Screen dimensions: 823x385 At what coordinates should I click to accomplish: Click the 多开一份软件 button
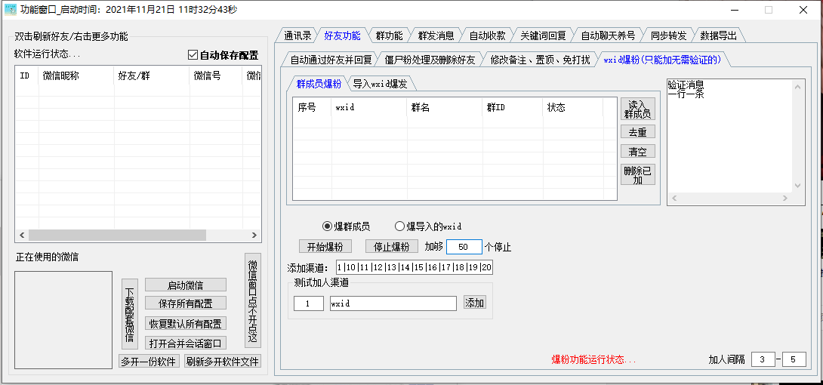pyautogui.click(x=149, y=362)
